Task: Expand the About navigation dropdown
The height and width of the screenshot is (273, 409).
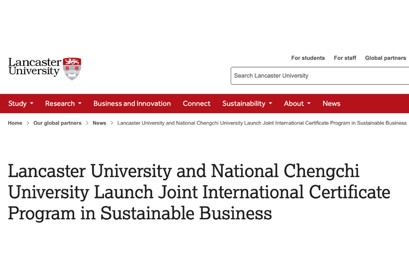Action: pyautogui.click(x=294, y=103)
